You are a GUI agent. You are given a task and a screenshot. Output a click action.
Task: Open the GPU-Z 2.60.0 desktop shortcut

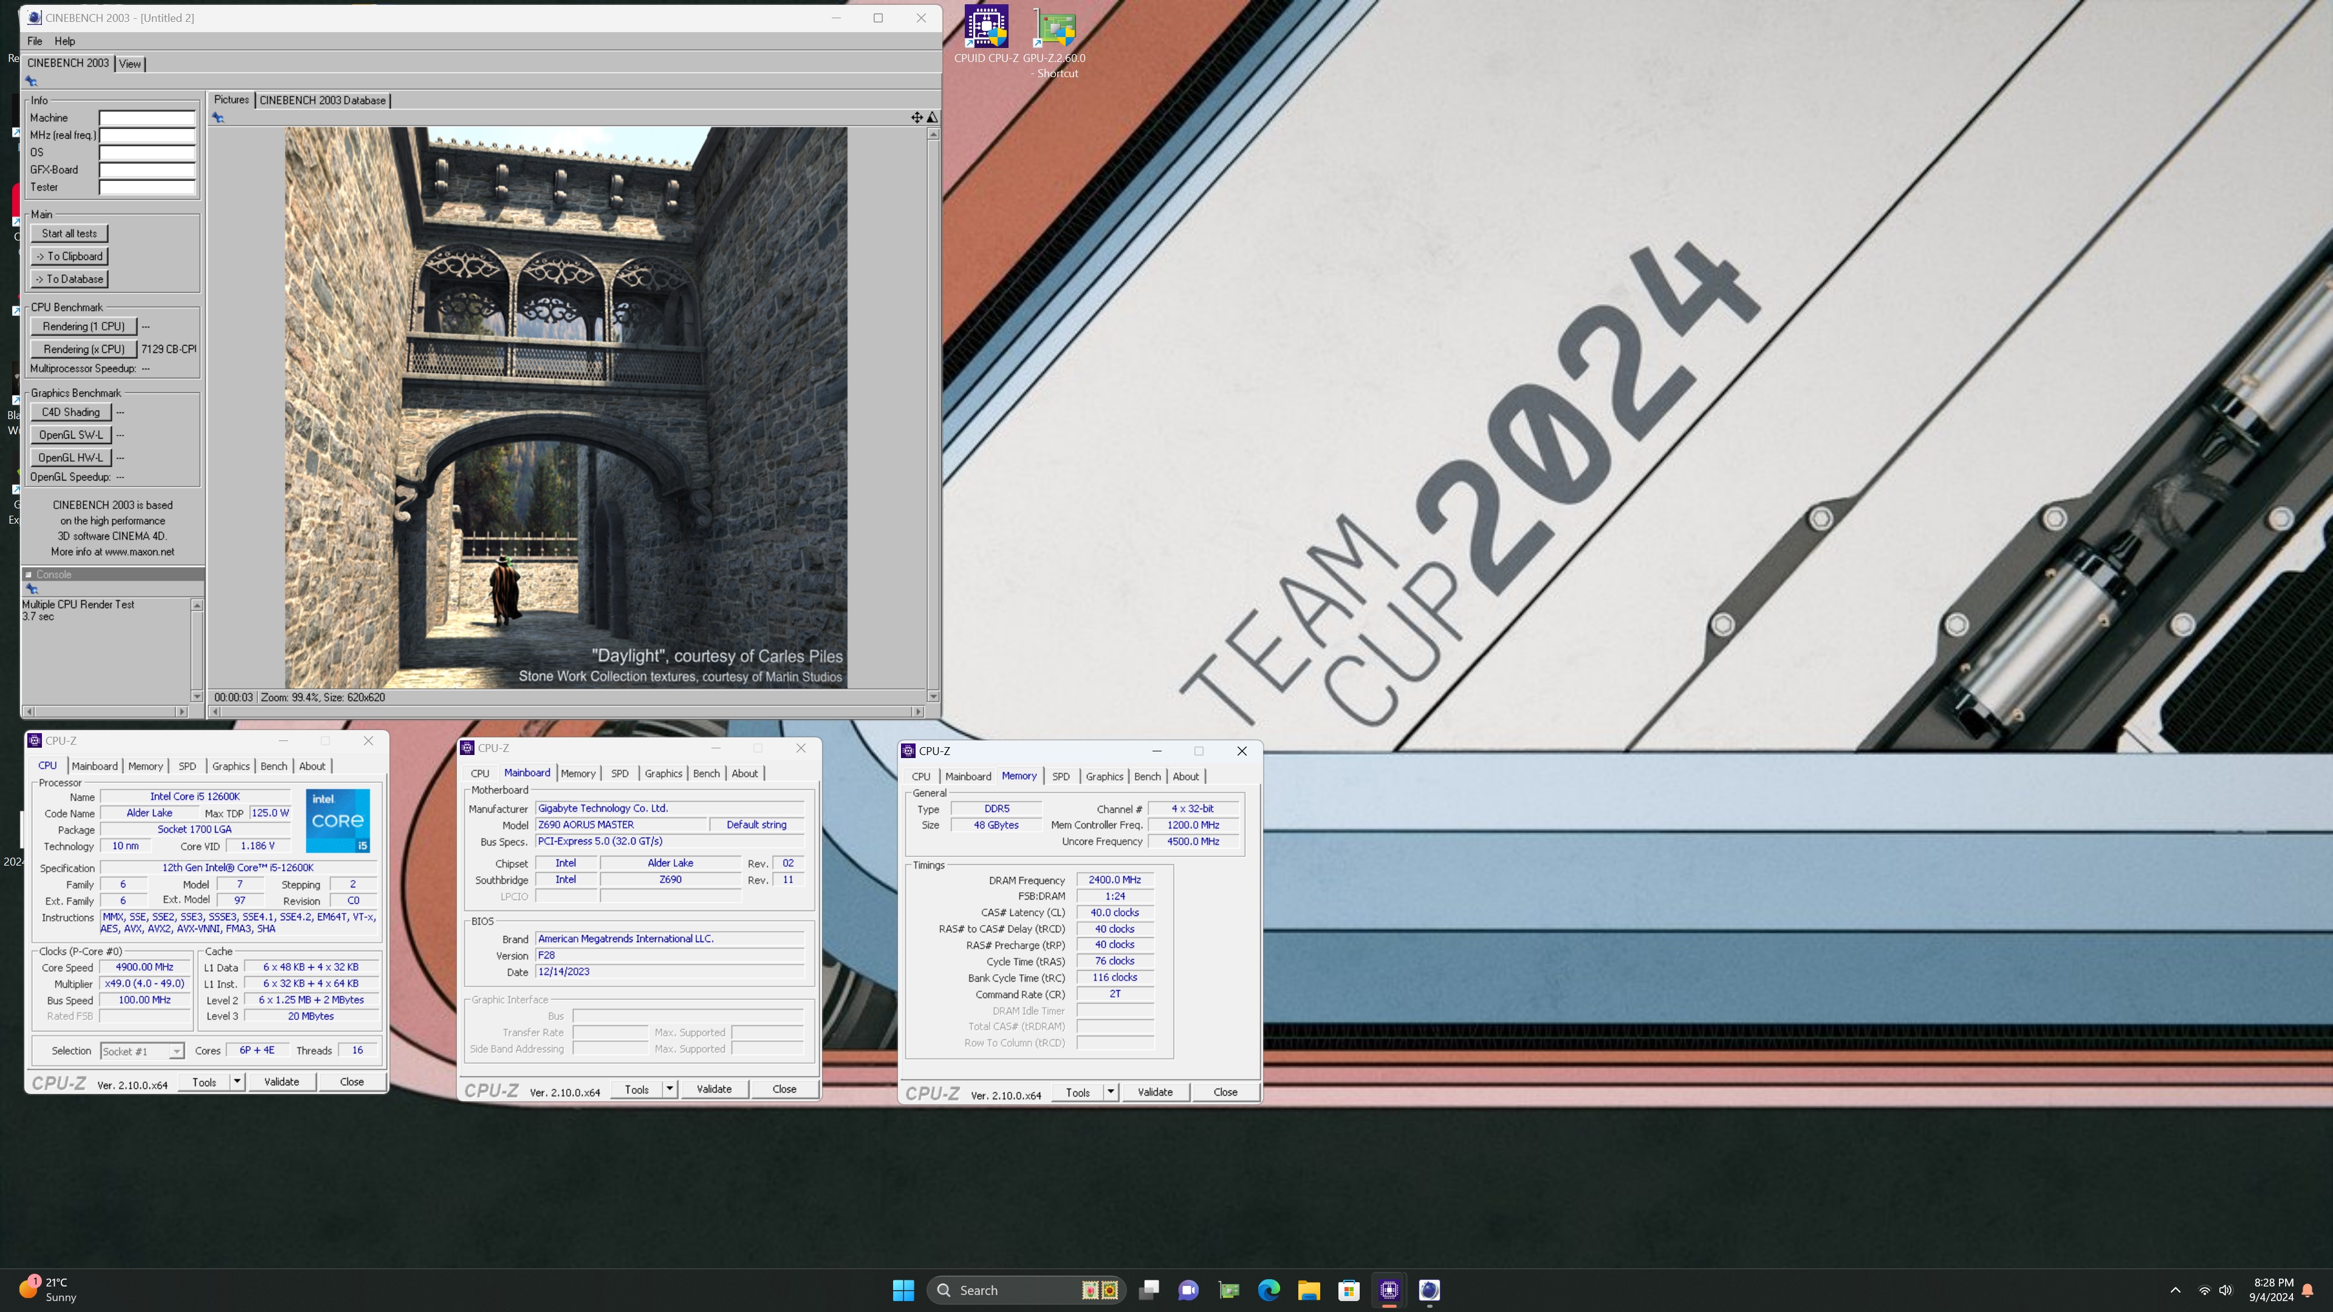(x=1054, y=42)
